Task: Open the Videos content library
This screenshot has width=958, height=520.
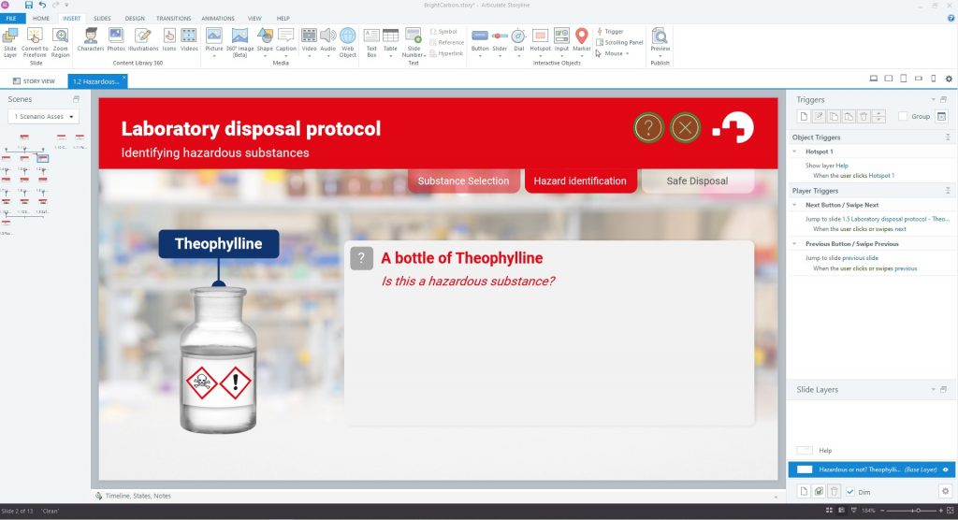Action: point(189,39)
